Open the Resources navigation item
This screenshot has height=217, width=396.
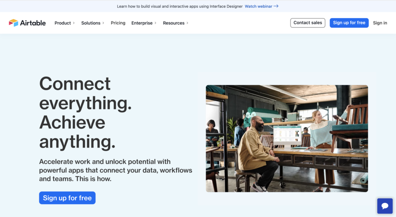[x=174, y=23]
